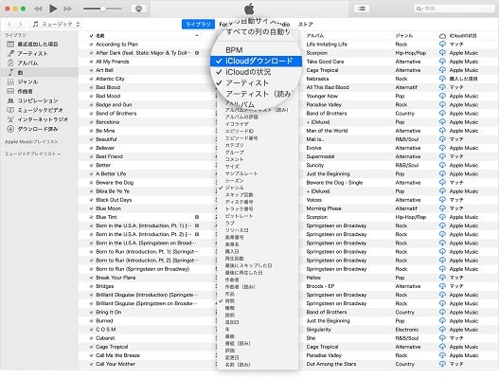499x379 pixels.
Task: Select the ライブラリ tab
Action: (x=198, y=25)
